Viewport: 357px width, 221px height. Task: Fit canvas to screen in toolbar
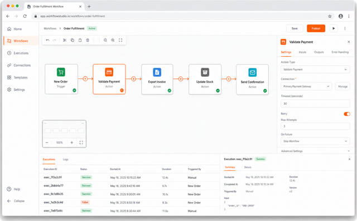pyautogui.click(x=120, y=40)
